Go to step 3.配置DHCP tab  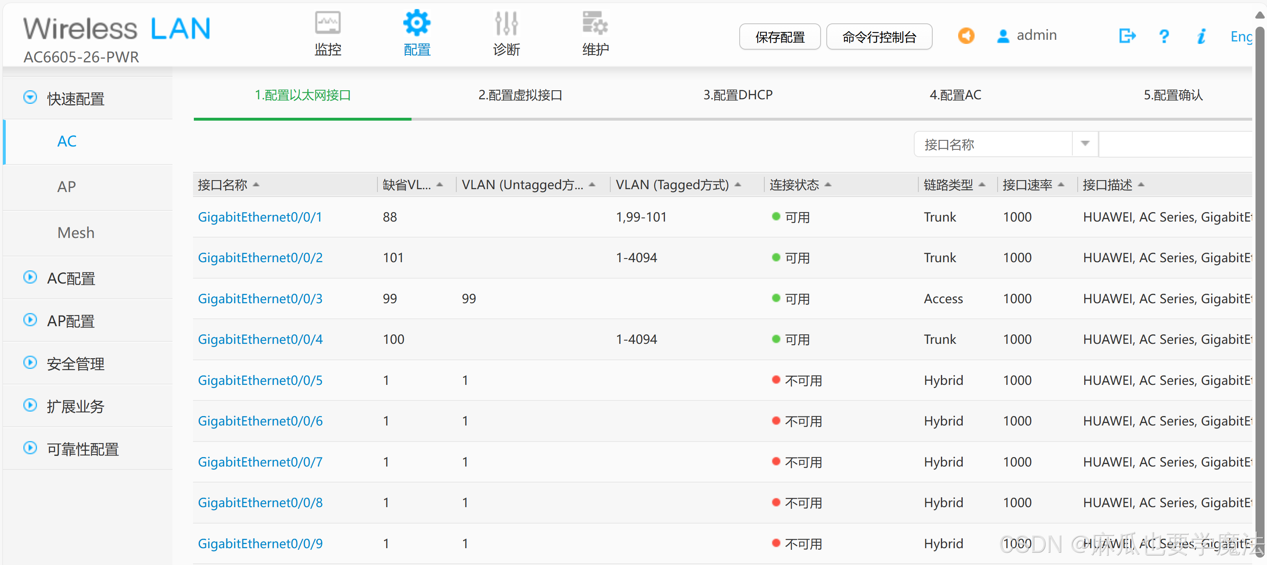point(738,95)
